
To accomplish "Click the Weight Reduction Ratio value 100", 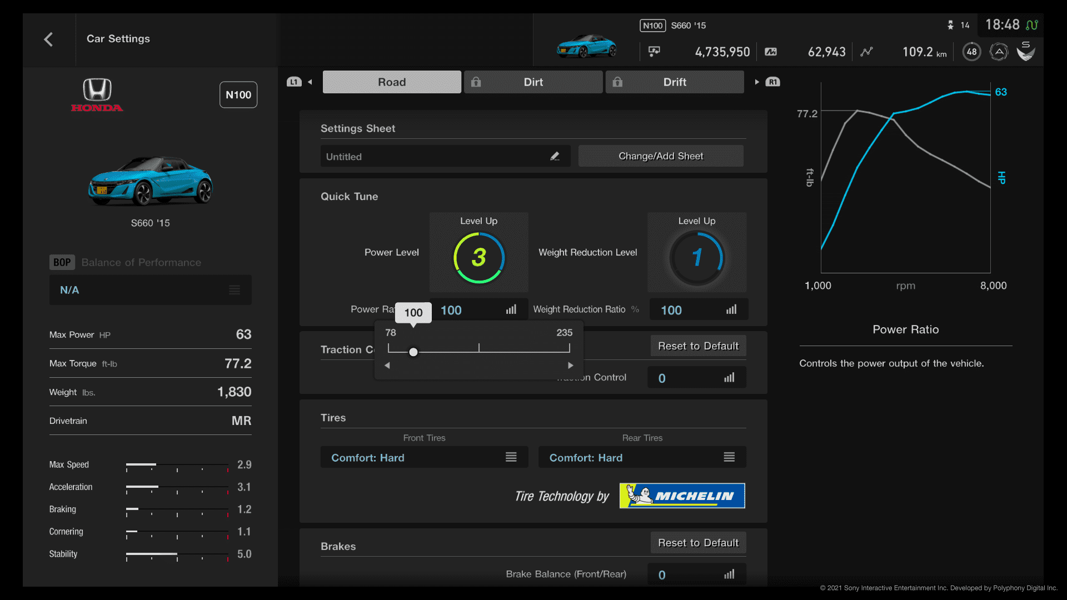I will click(671, 310).
